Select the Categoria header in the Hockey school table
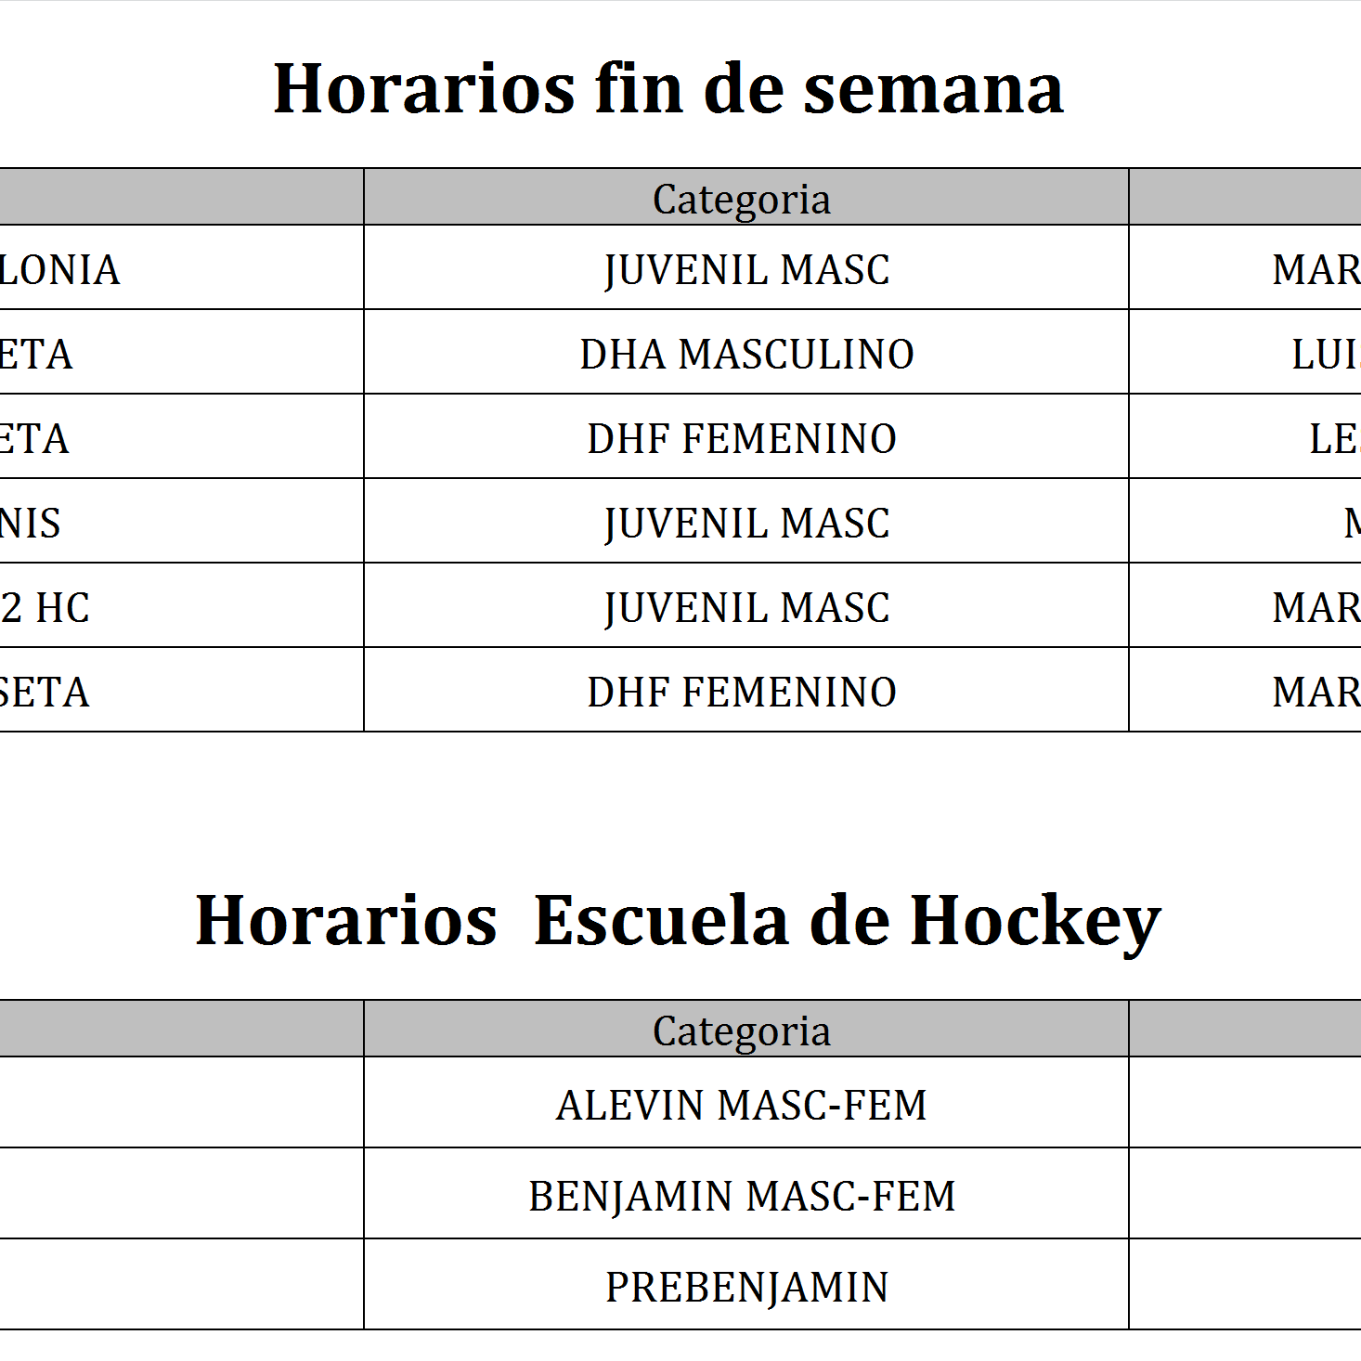Screen dimensions: 1361x1361 pos(742,1030)
